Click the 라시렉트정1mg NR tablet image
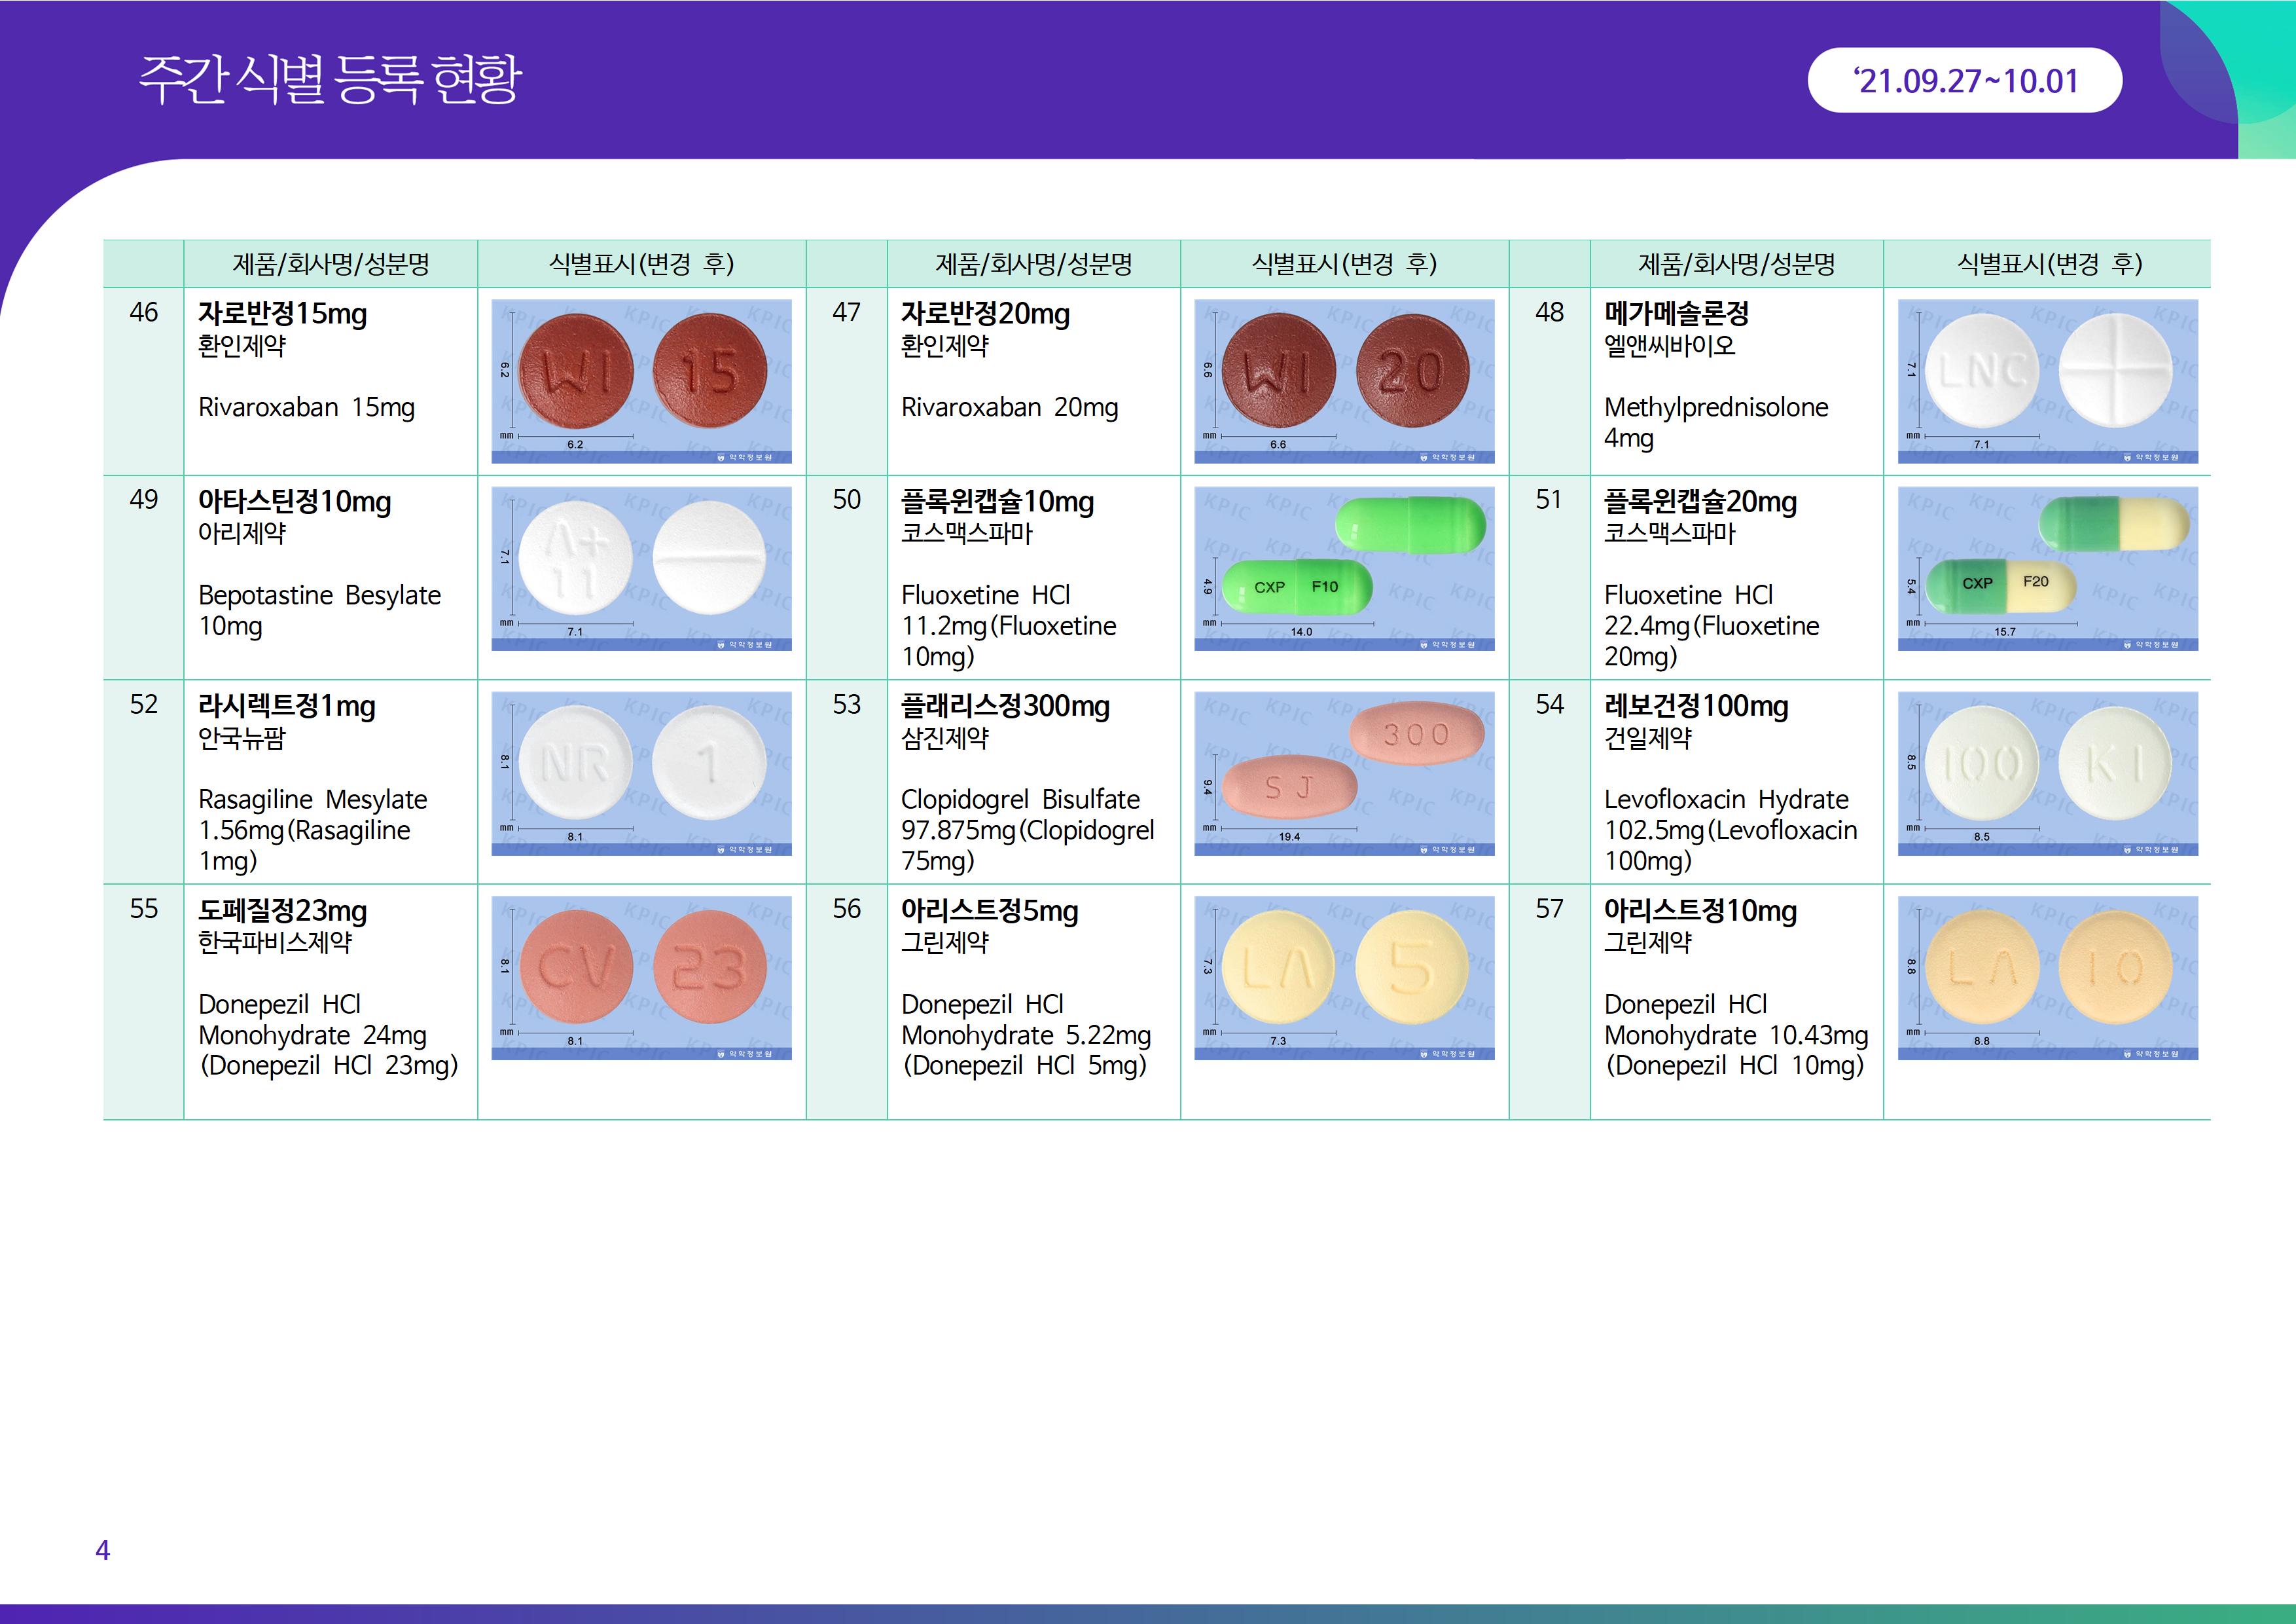The width and height of the screenshot is (2296, 1624). point(641,773)
